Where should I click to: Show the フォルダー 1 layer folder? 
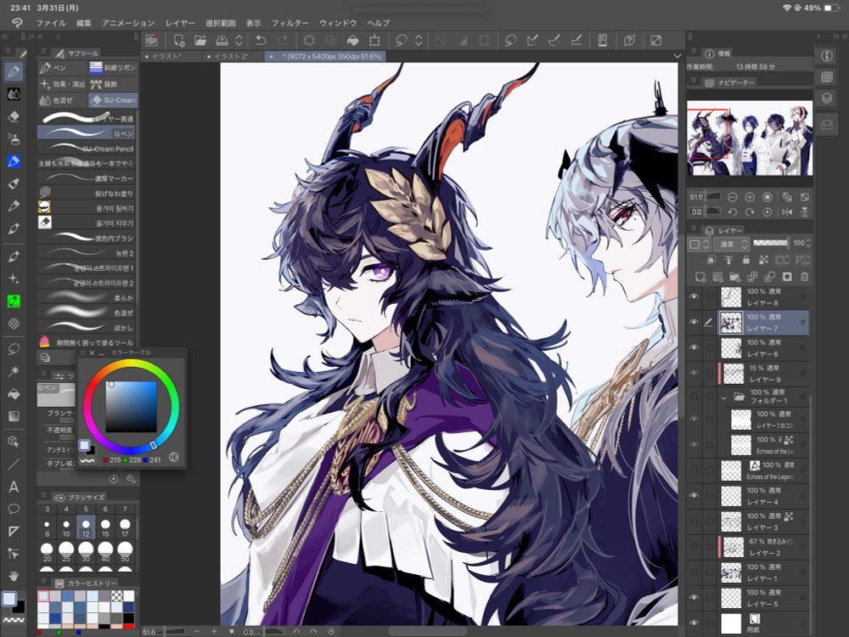tap(694, 397)
